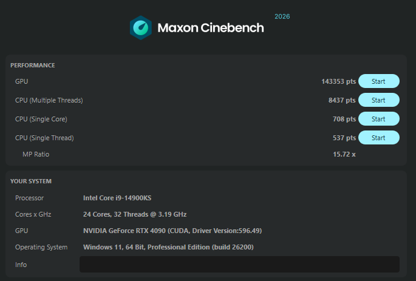416x281 pixels.
Task: Select Intel Core i9-14900KS text
Action: (117, 198)
